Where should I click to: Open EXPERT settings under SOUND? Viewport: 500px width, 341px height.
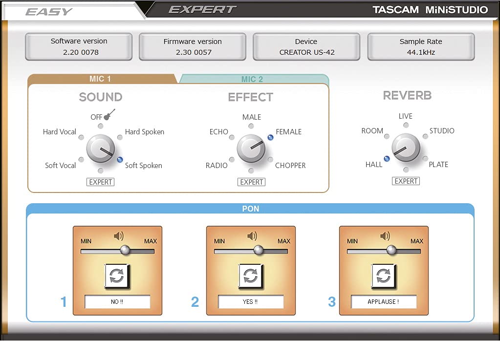tap(101, 182)
